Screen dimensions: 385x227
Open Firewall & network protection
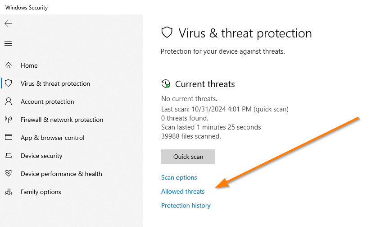[x=62, y=120]
